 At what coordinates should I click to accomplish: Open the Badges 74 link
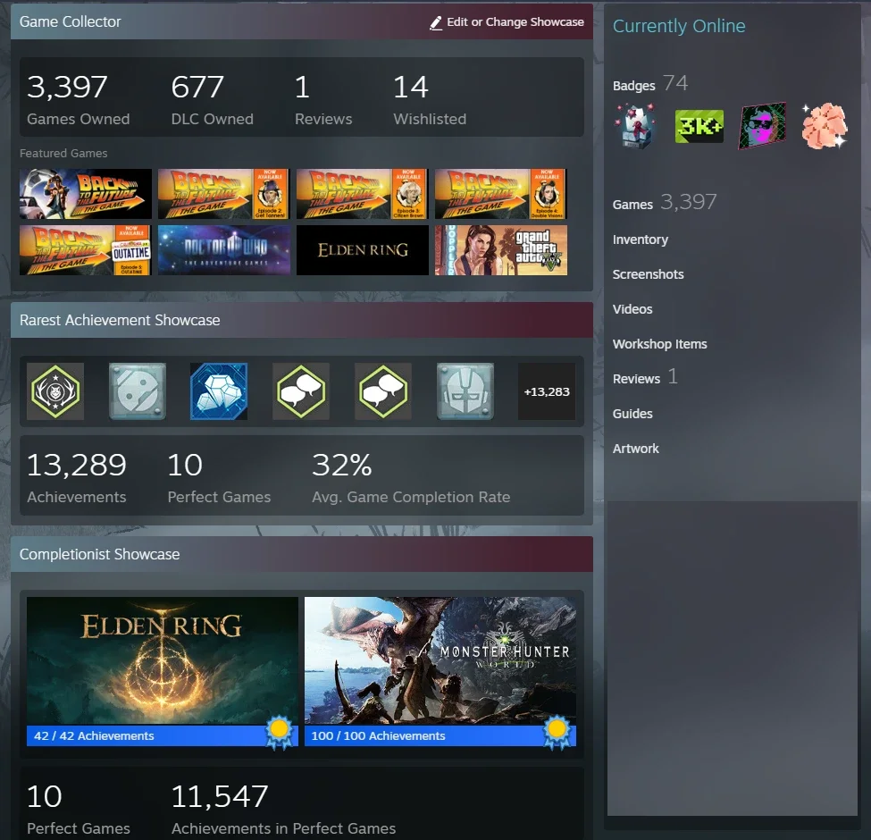coord(650,84)
